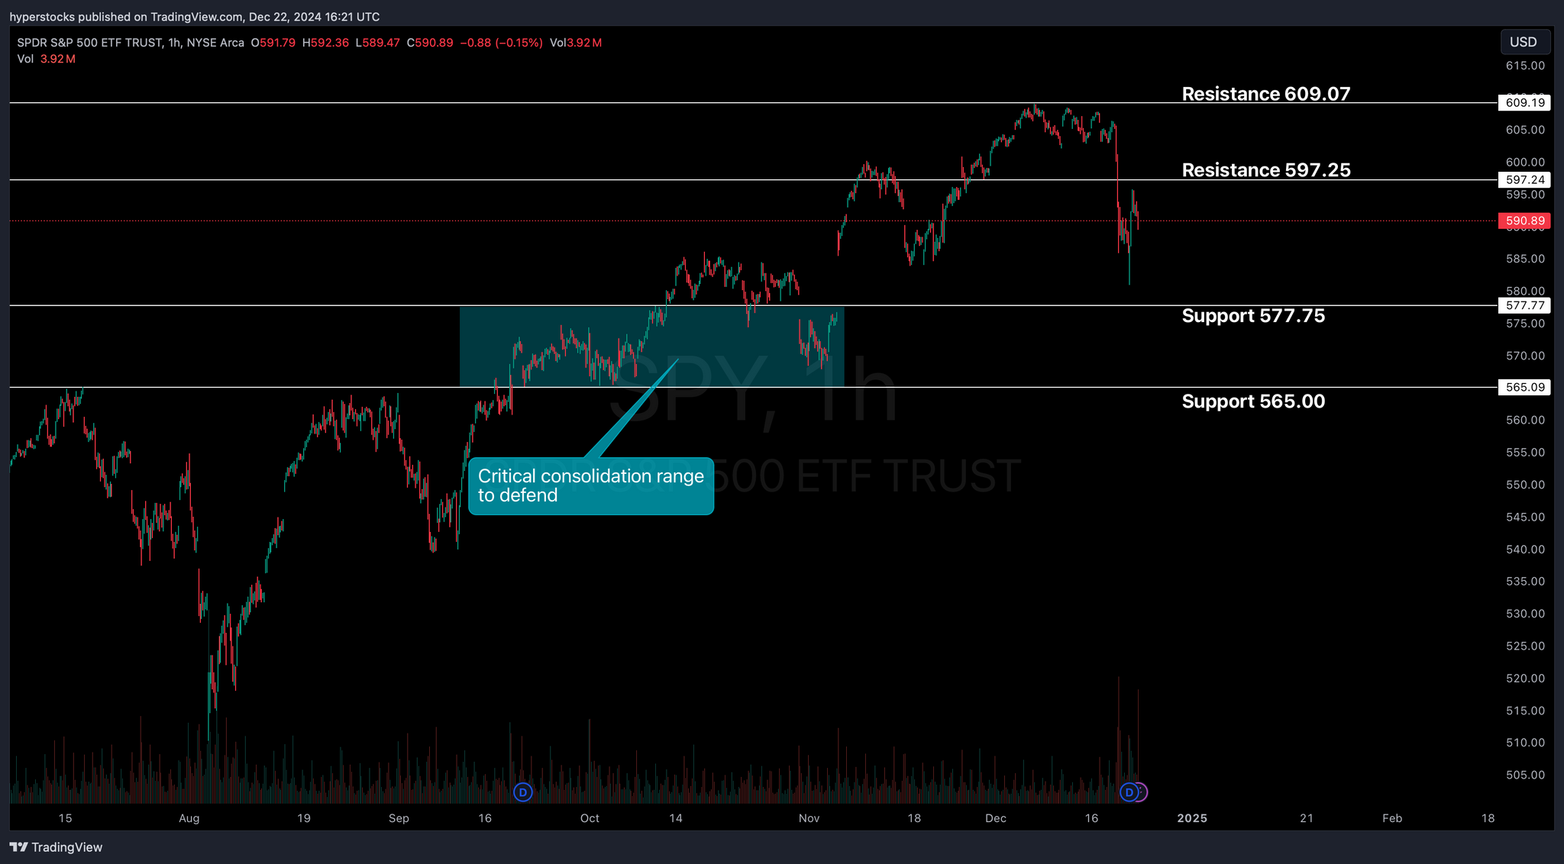Screen dimensions: 1564x864
Task: Click the dividend D marker near October
Action: pyautogui.click(x=523, y=792)
